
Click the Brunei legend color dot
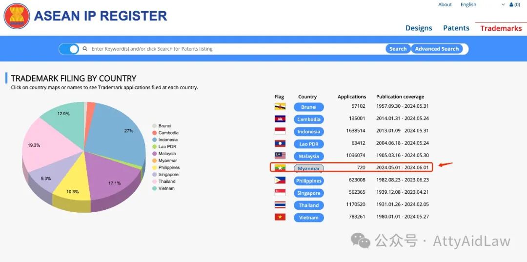click(x=154, y=126)
